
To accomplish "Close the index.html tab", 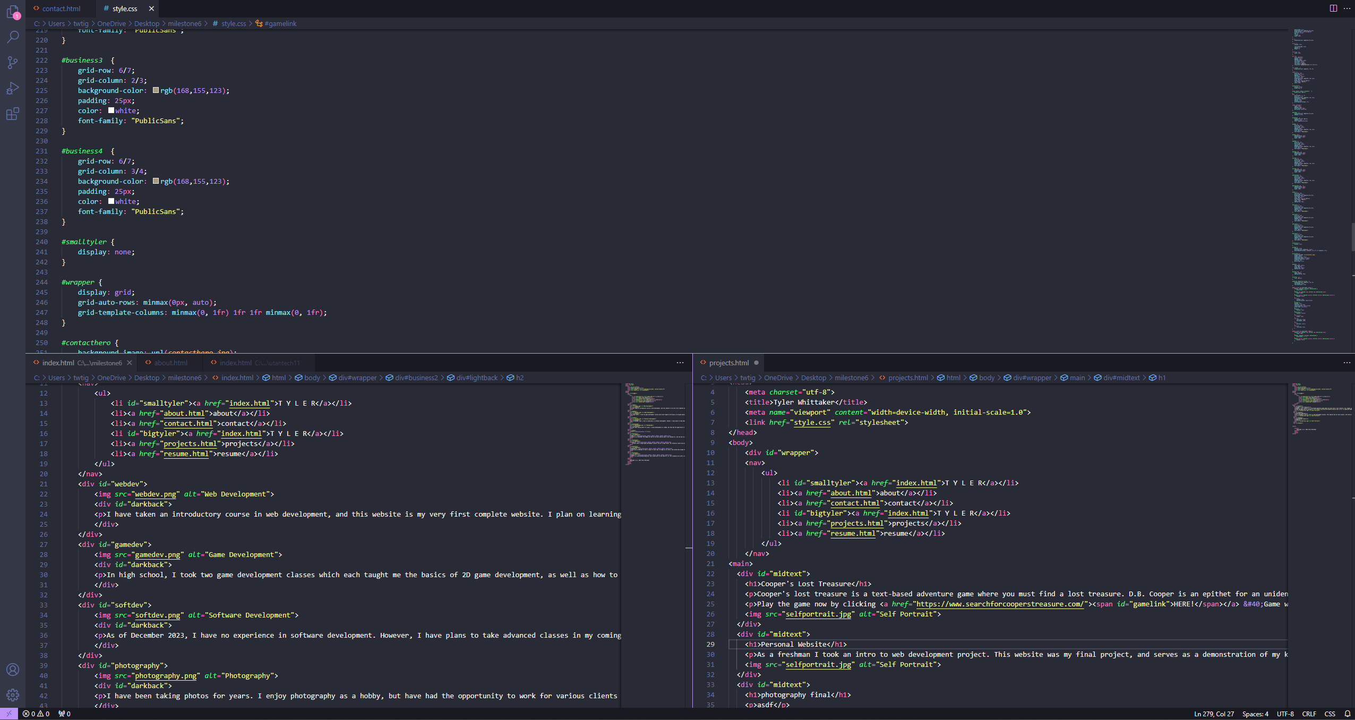I will point(129,363).
